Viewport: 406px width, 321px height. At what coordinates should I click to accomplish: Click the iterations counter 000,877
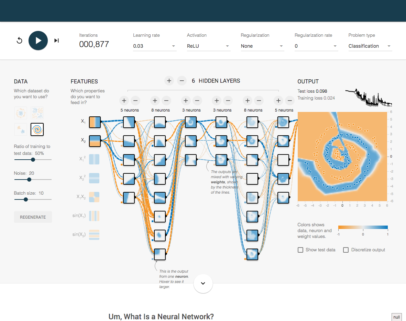[94, 45]
